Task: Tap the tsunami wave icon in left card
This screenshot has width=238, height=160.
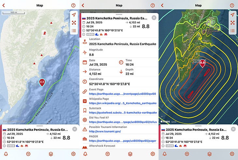Action: click(18, 146)
